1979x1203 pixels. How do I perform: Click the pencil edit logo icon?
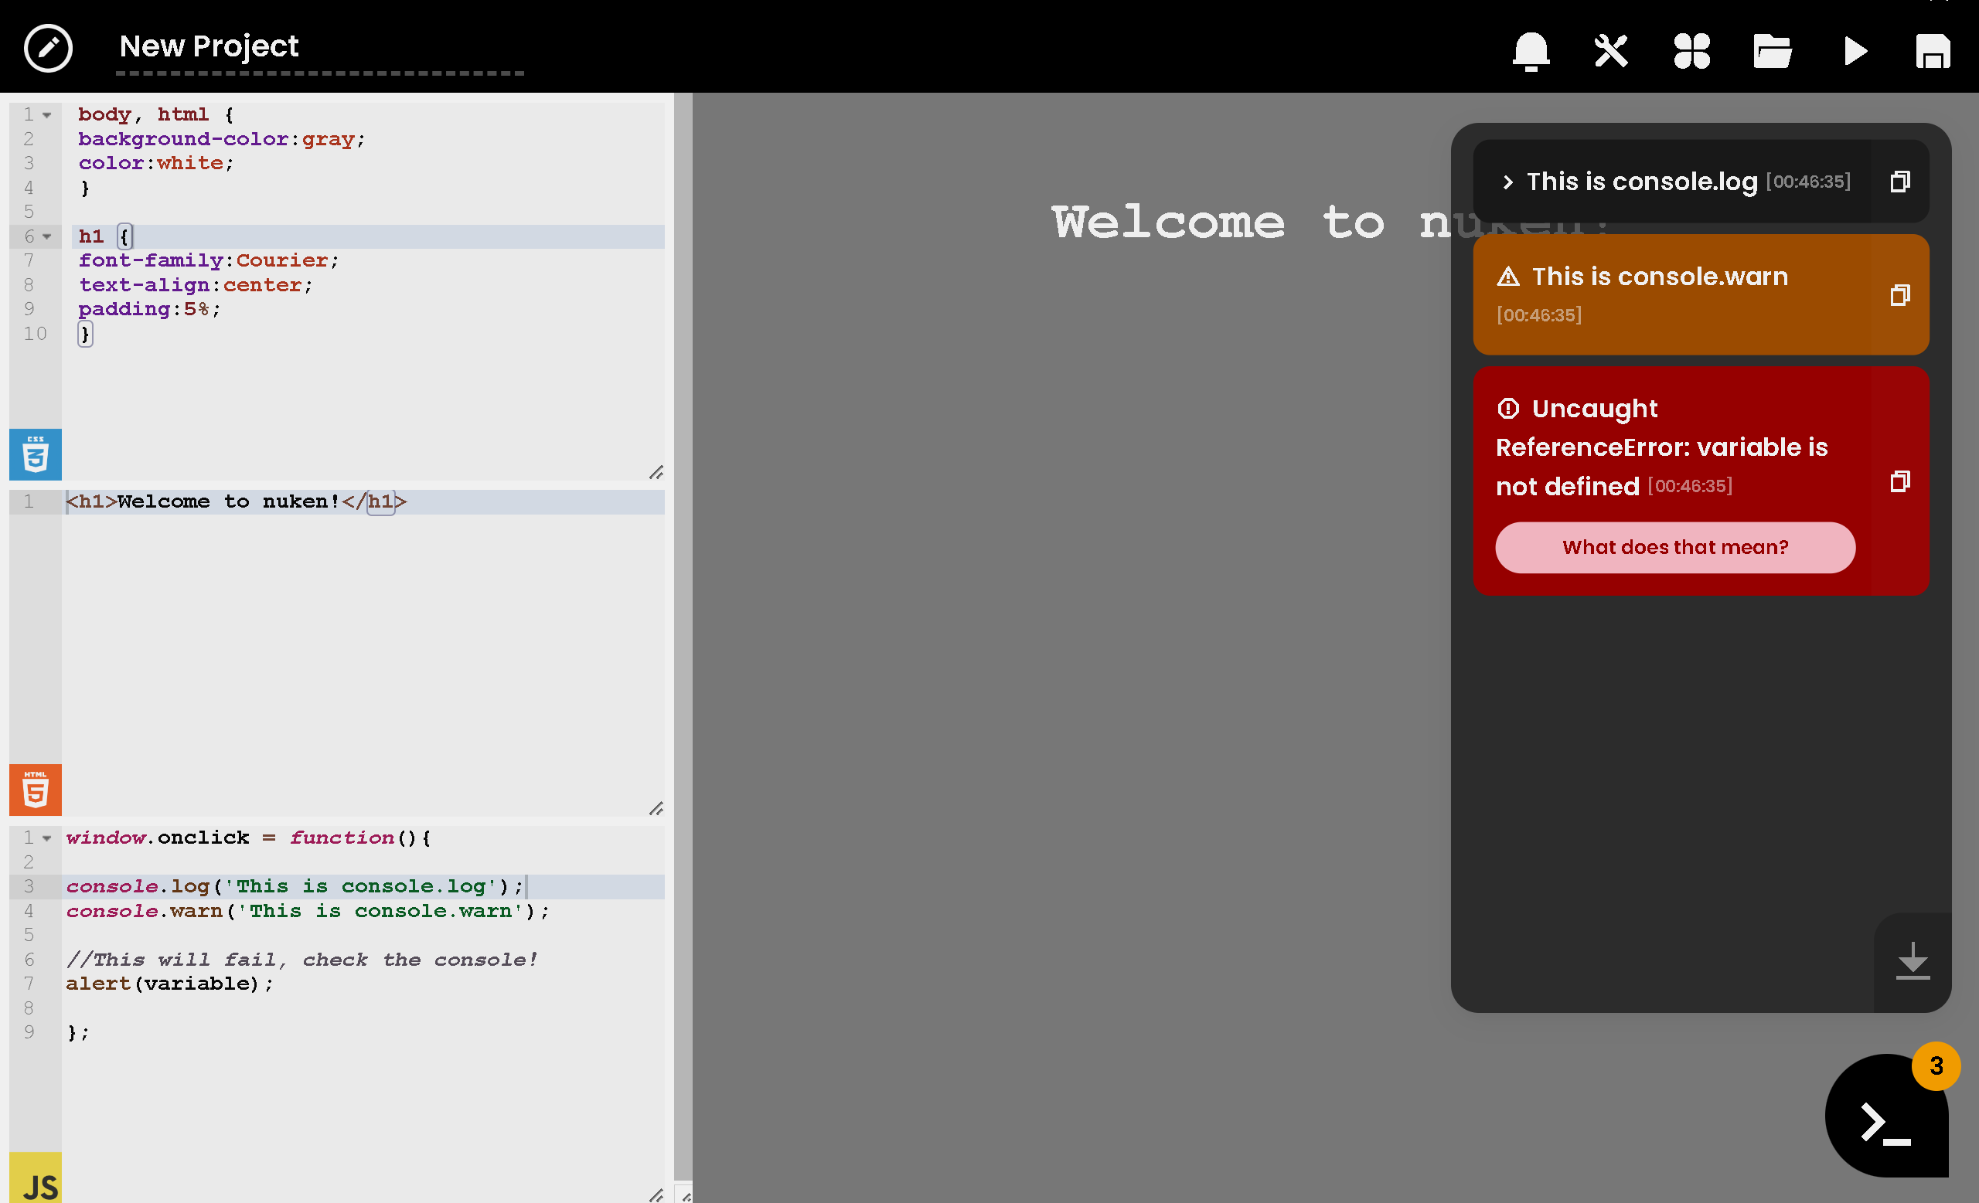pos(48,48)
